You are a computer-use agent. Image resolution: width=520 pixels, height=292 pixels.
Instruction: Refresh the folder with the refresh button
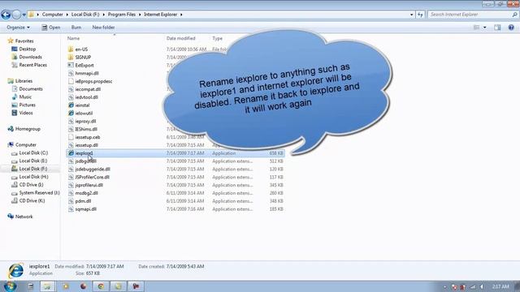pyautogui.click(x=421, y=15)
